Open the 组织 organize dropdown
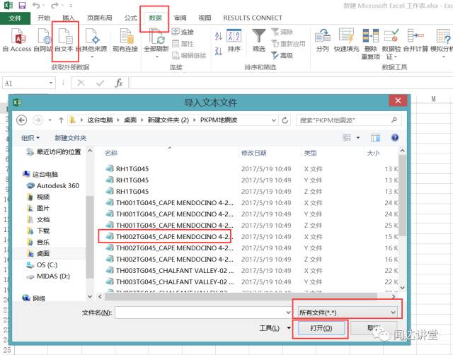The height and width of the screenshot is (355, 453). click(30, 138)
